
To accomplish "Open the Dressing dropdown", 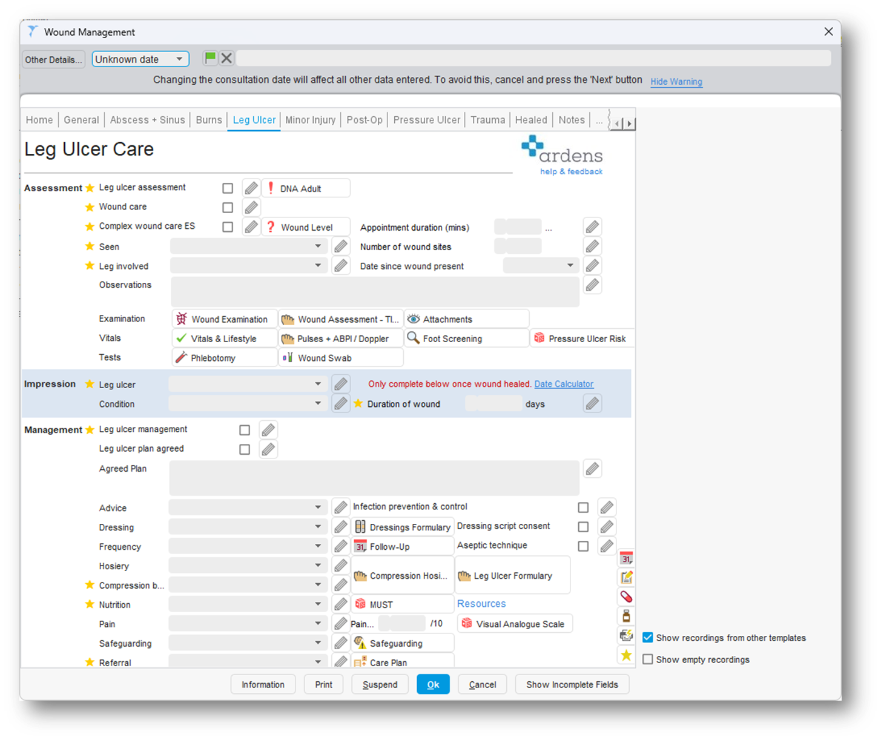I will [x=248, y=527].
